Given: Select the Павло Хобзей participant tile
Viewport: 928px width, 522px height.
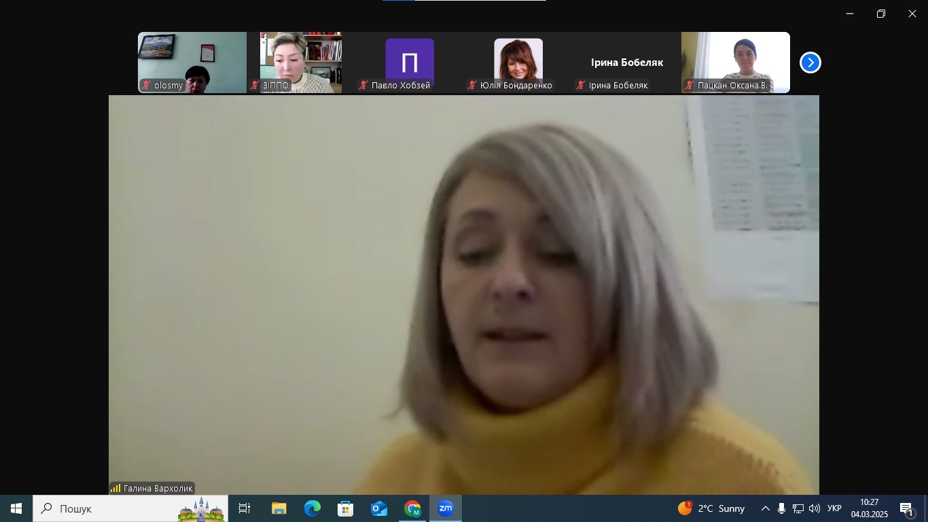Looking at the screenshot, I should 410,63.
